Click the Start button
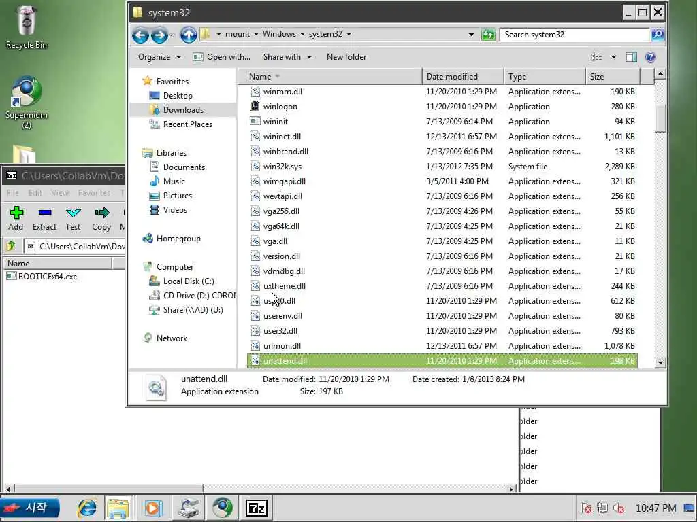Viewport: 697px width, 522px height. pyautogui.click(x=29, y=508)
